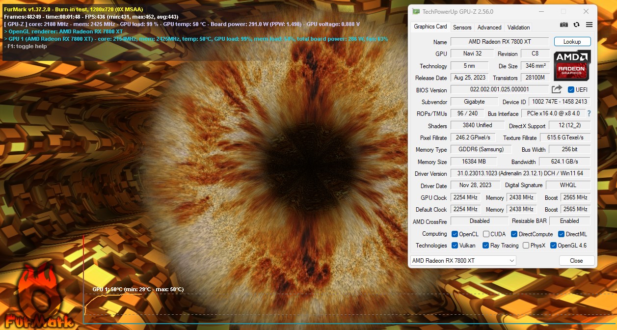This screenshot has height=330, width=617.
Task: Toggle the DirectCompute checkbox
Action: [x=514, y=234]
